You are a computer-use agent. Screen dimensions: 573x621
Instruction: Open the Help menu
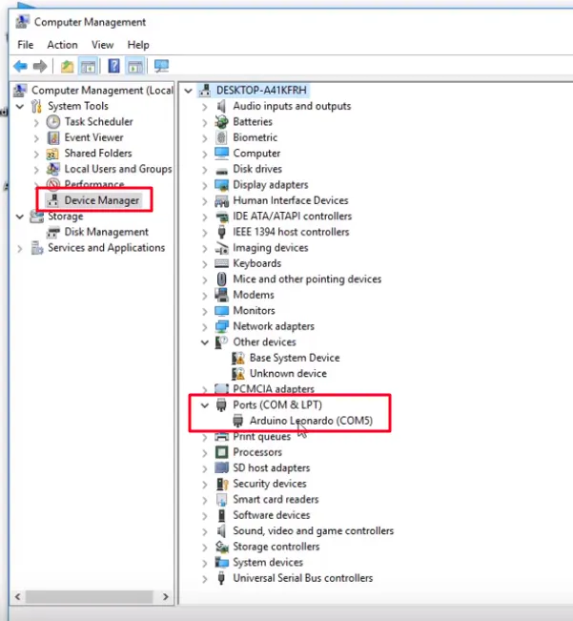click(x=138, y=45)
